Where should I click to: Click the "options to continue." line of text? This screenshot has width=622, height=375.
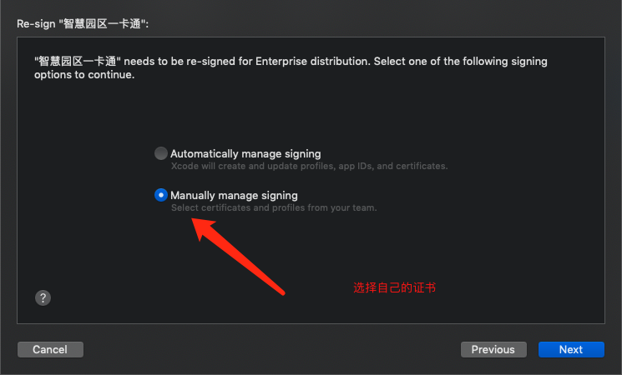[x=83, y=75]
